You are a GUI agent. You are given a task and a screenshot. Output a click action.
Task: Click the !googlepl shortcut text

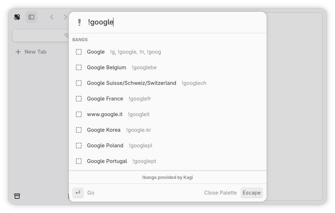pyautogui.click(x=140, y=146)
